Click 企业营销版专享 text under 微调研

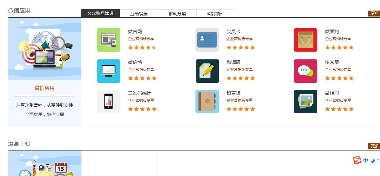pyautogui.click(x=239, y=70)
